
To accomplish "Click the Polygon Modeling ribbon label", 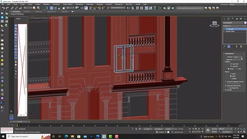I will (x=17, y=14).
